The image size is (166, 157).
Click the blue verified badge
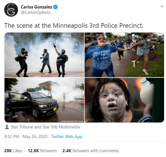tap(55, 7)
